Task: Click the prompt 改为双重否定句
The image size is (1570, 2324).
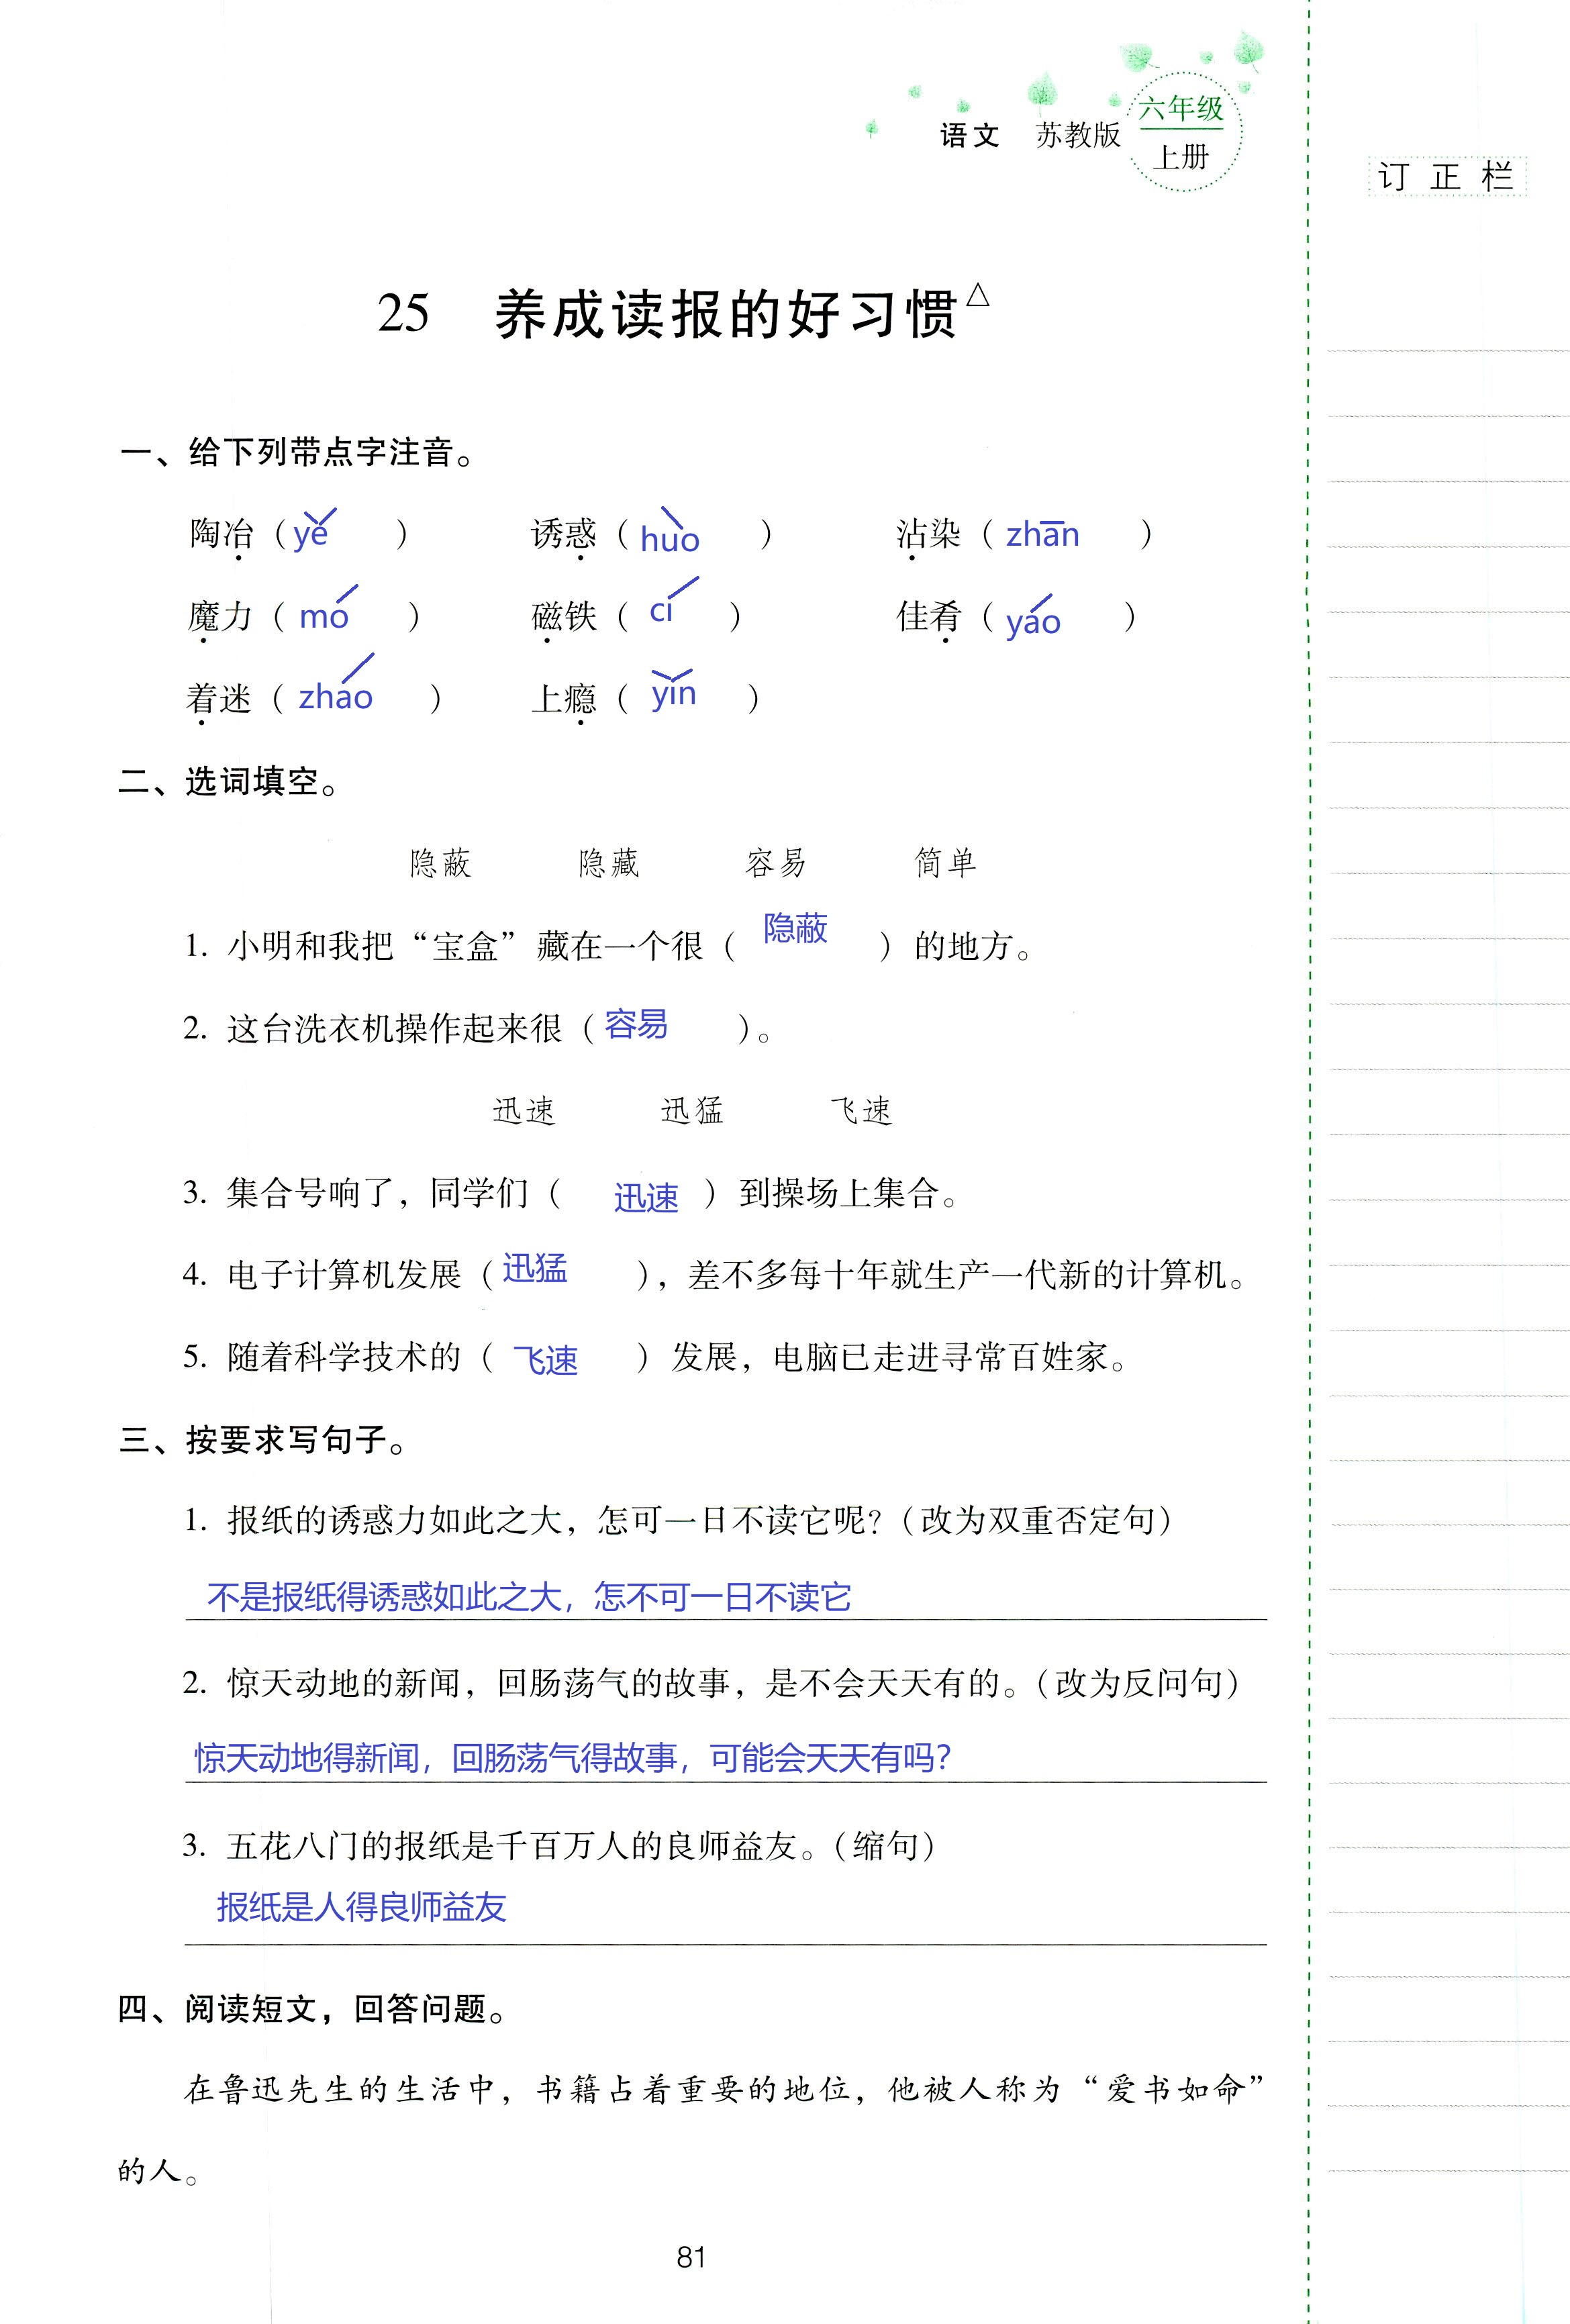Action: 1037,1521
